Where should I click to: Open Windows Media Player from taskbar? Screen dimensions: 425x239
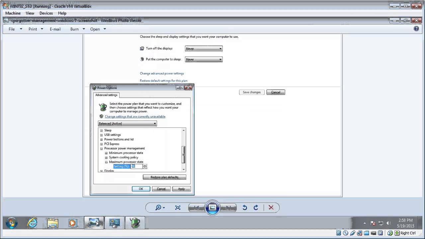click(72, 223)
